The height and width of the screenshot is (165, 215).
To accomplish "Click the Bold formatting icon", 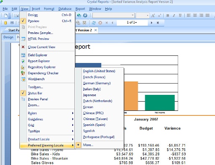I will coord(168,16).
